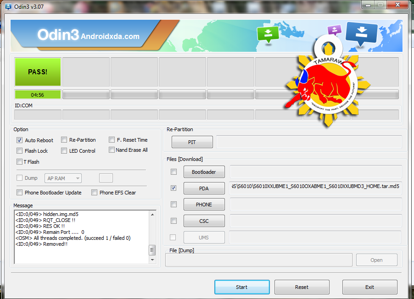Enable the Flash Lock checkbox
Screen dimensions: 414x299
20,151
